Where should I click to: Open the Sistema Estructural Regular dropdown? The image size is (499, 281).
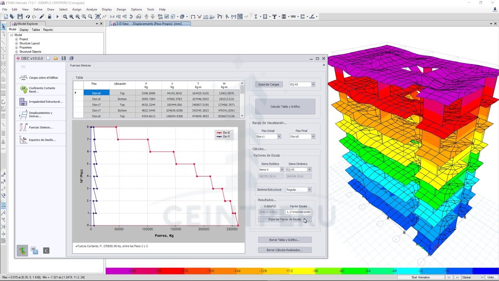point(299,190)
